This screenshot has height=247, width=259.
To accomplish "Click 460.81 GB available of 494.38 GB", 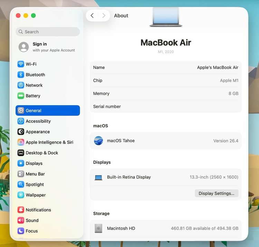I will click(x=205, y=228).
